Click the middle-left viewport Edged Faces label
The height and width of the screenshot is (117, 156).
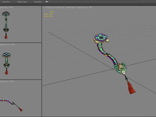coord(5,45)
